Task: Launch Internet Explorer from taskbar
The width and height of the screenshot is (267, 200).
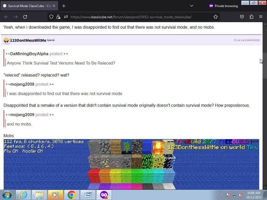Action: (23, 195)
